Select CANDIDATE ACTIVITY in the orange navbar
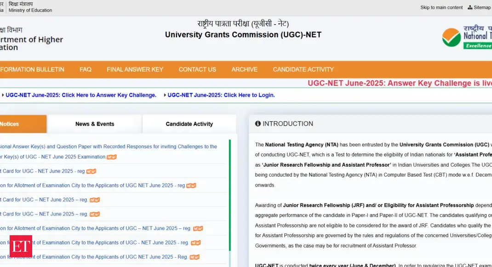Image resolution: width=492 pixels, height=267 pixels. pos(303,70)
